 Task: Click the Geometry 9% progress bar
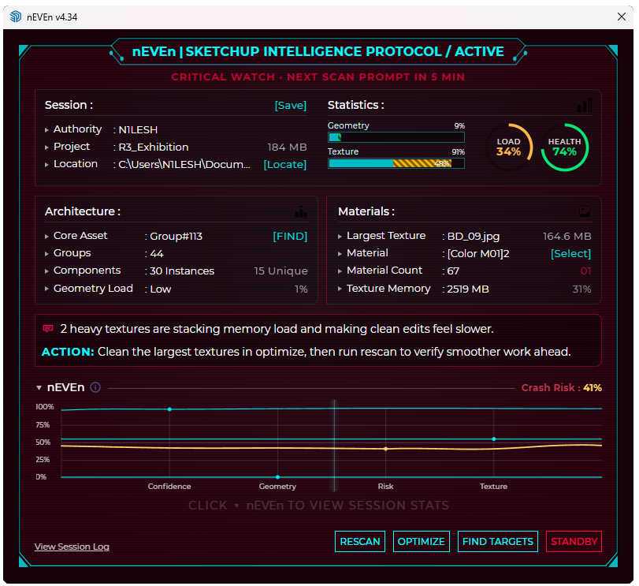pyautogui.click(x=396, y=137)
